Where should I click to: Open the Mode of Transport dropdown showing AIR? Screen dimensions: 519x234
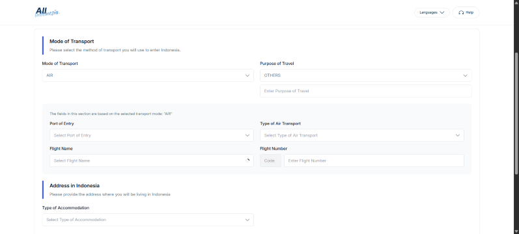click(148, 75)
